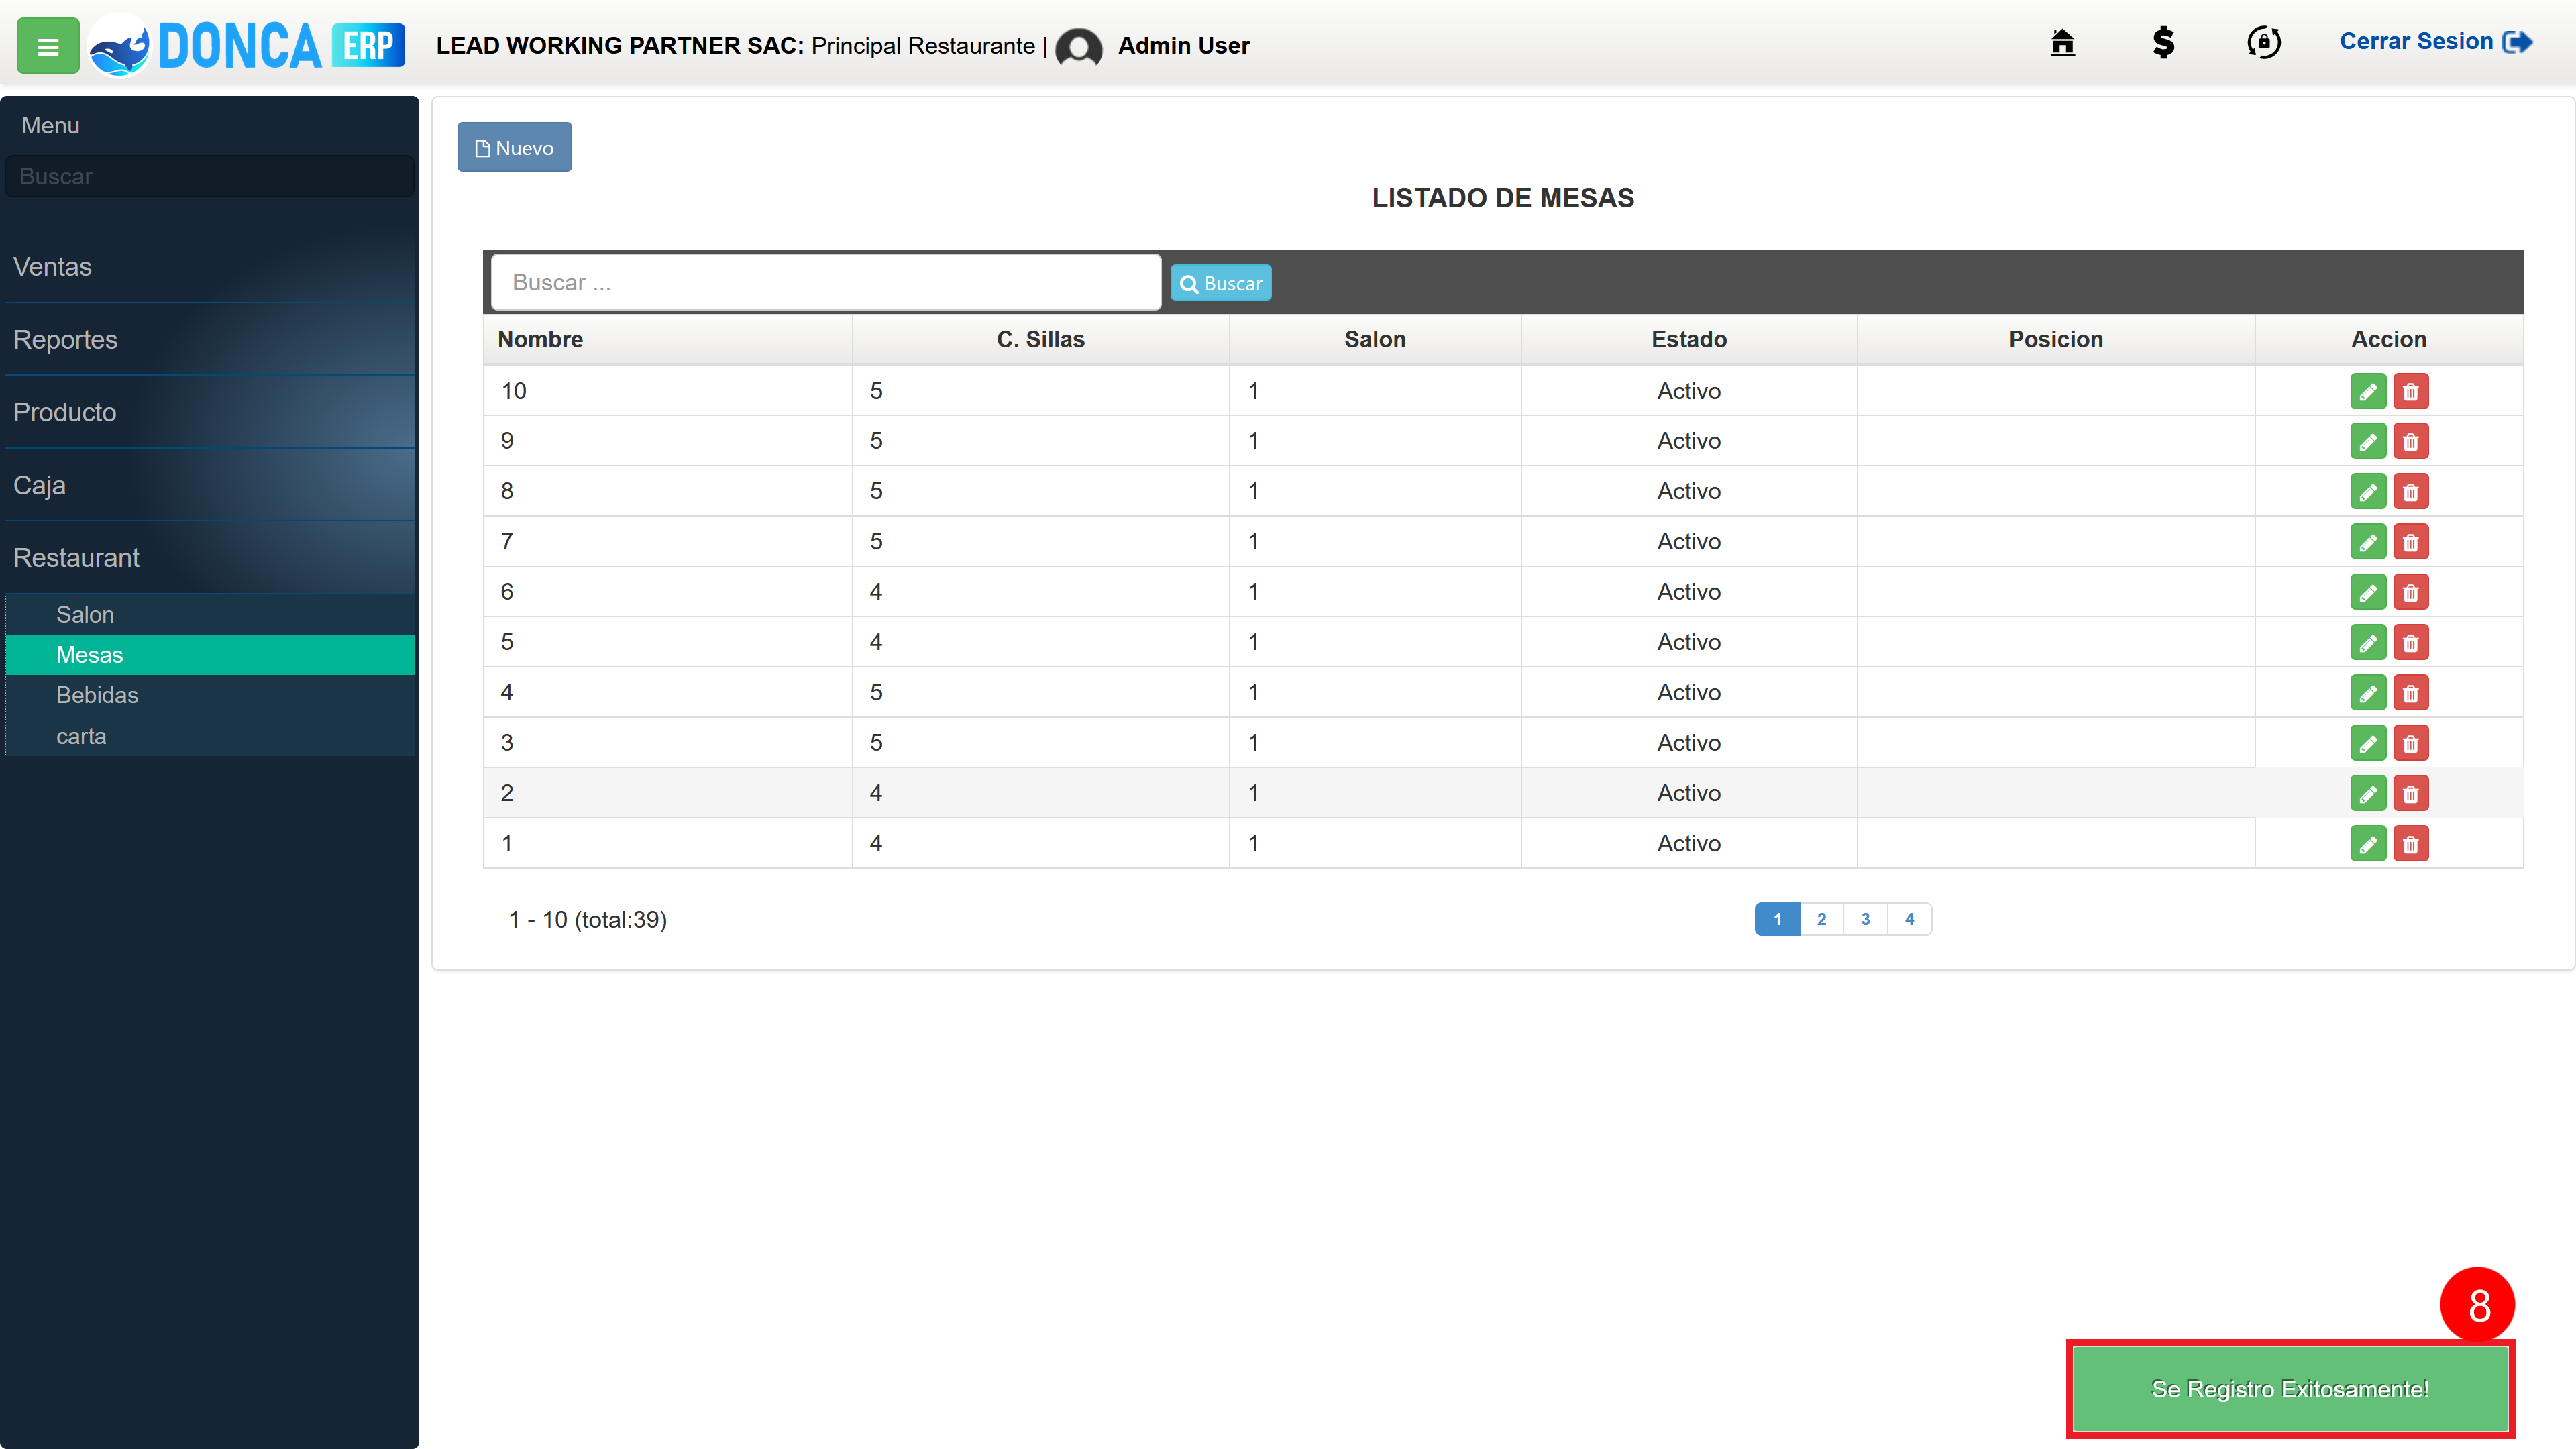
Task: Click Activo status in mesa 2 row
Action: click(1689, 793)
